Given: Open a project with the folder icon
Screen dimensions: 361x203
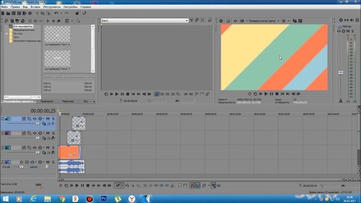Looking at the screenshot, I should click(x=8, y=13).
